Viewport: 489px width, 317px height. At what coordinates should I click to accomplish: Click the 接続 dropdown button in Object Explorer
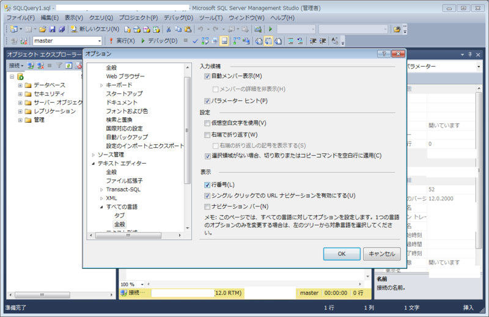(16, 66)
